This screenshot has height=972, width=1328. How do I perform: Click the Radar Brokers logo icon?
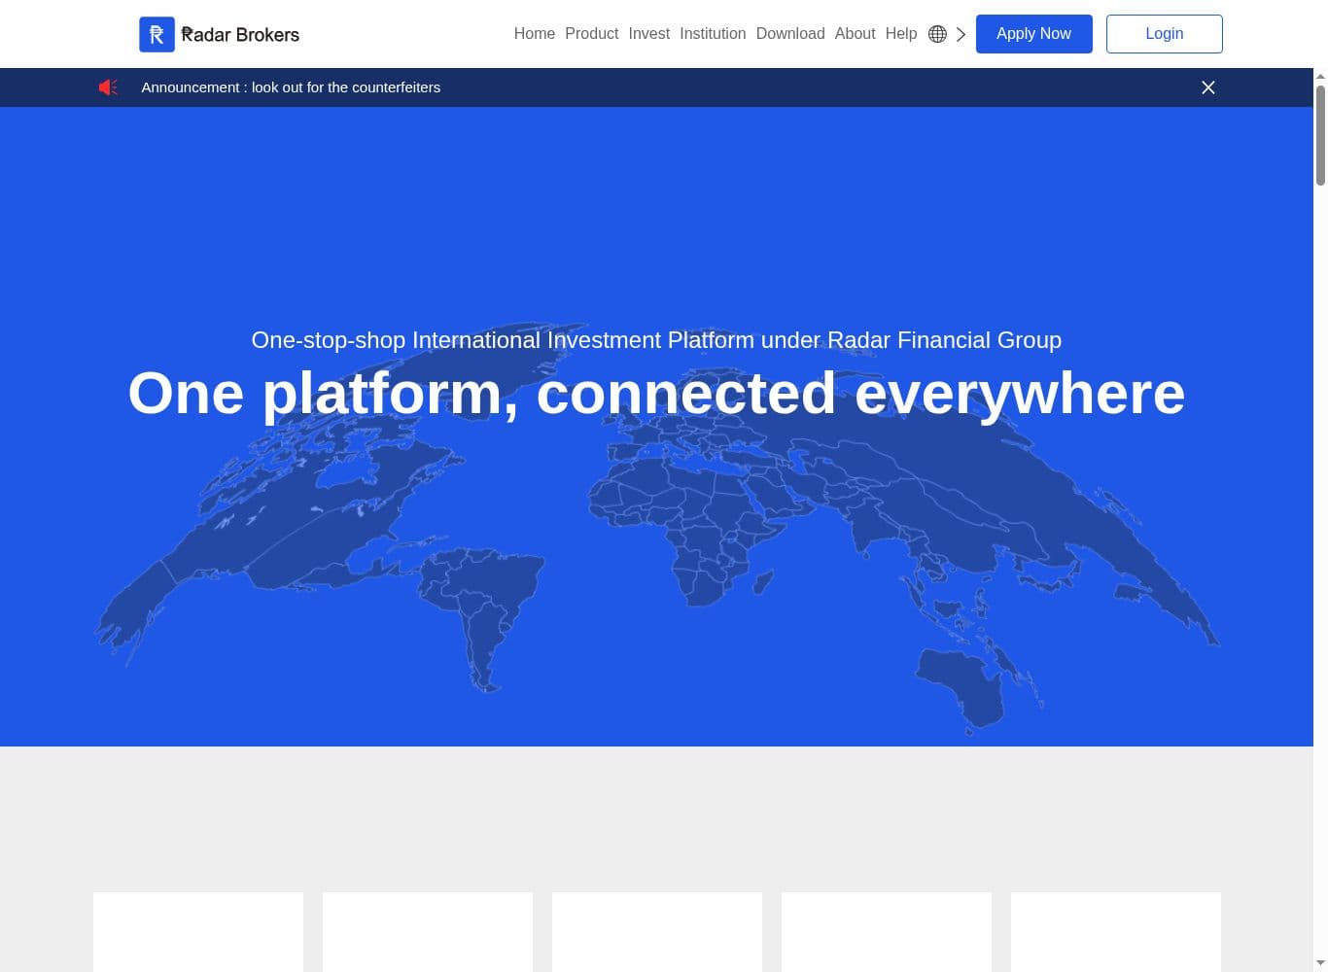157,34
